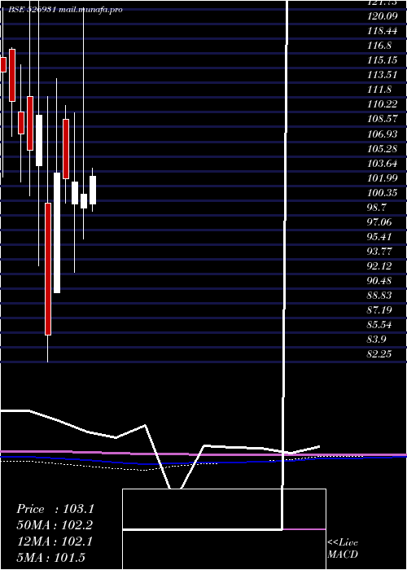This screenshot has height=570, width=407.
Task: Click the 108.57 price axis label
Action: (x=382, y=119)
